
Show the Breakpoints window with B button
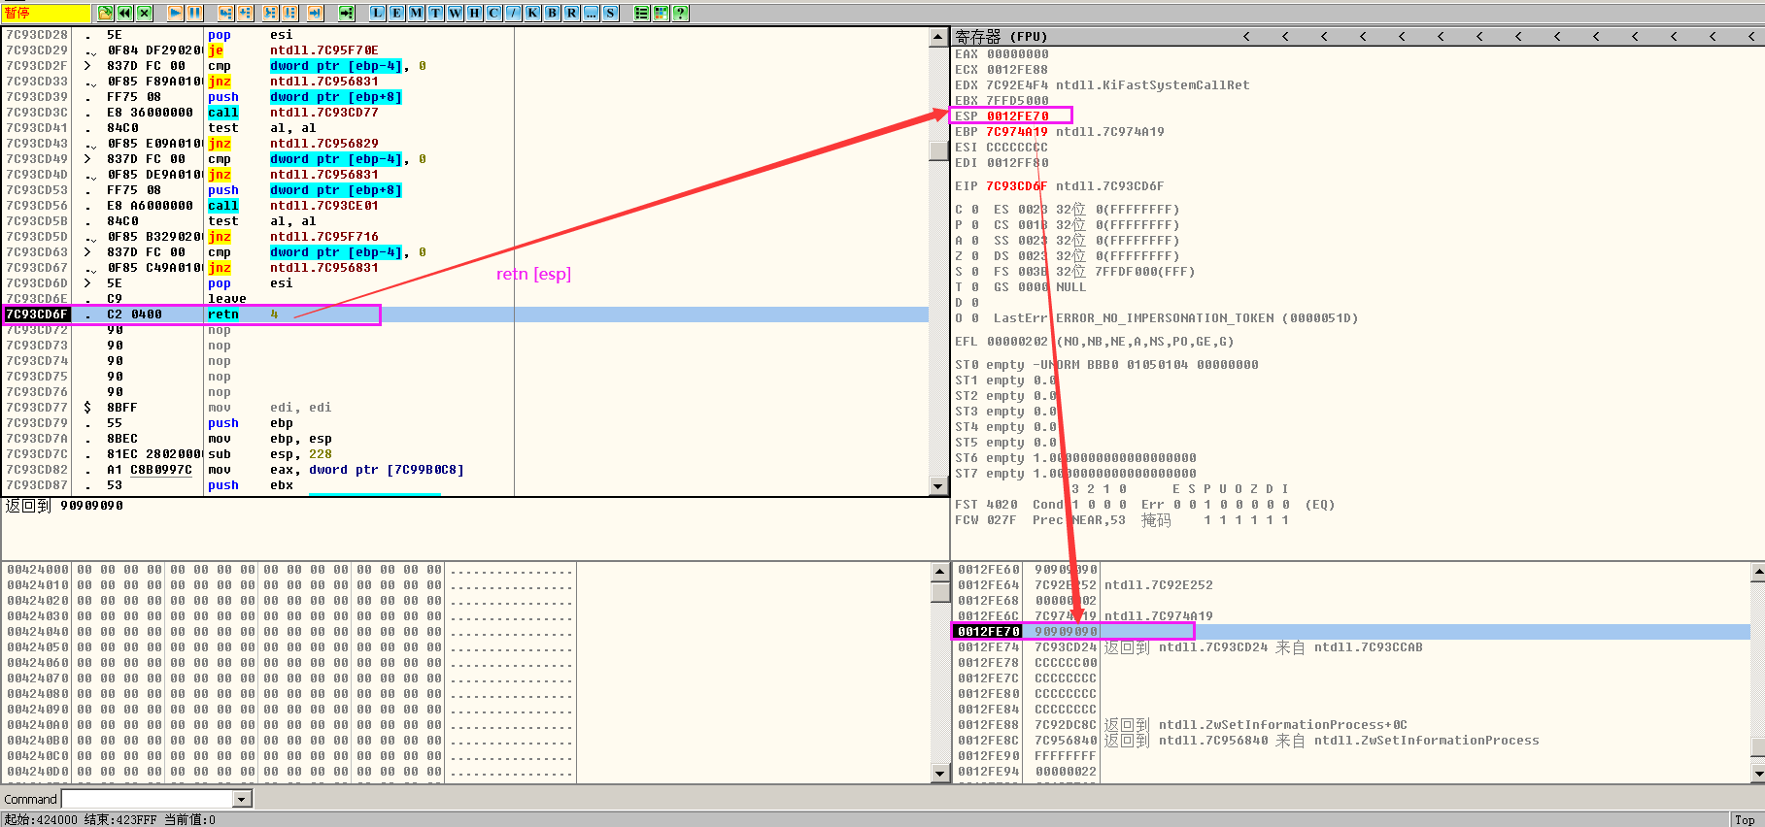click(x=552, y=13)
